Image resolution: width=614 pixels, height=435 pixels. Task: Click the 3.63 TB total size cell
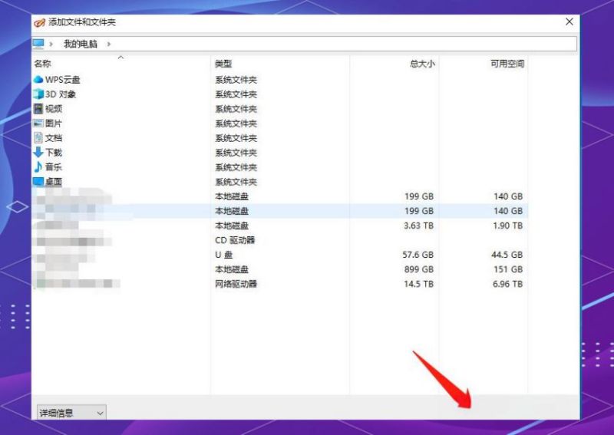pyautogui.click(x=418, y=226)
